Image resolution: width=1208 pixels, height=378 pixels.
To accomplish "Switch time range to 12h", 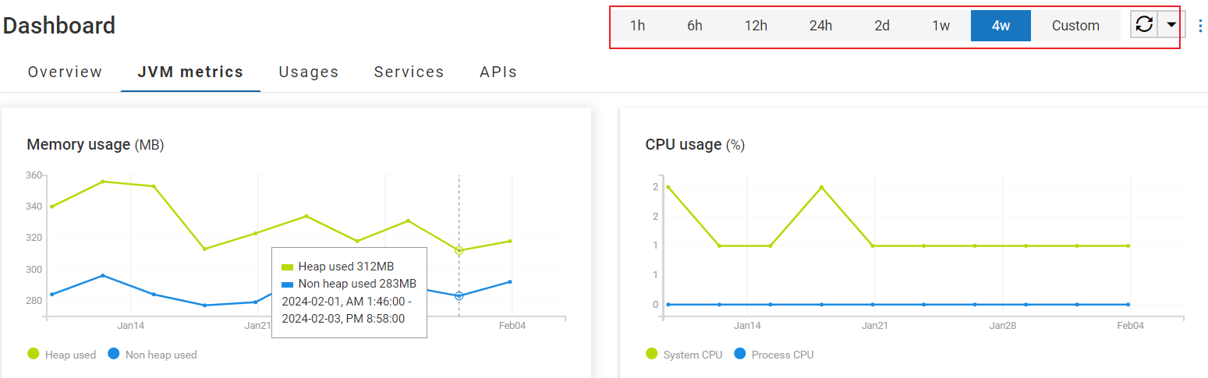I will tap(756, 26).
